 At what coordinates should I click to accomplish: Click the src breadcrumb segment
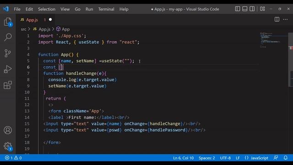23,29
